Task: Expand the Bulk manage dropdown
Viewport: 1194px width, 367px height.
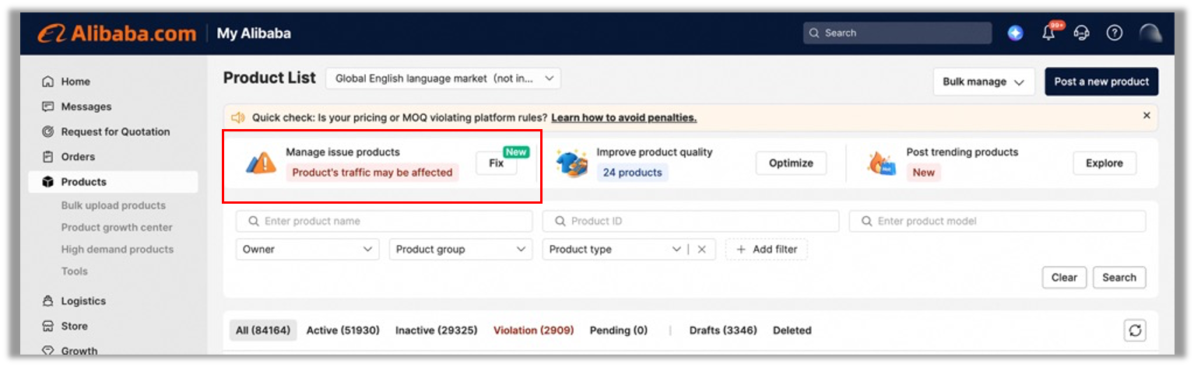Action: pos(983,82)
